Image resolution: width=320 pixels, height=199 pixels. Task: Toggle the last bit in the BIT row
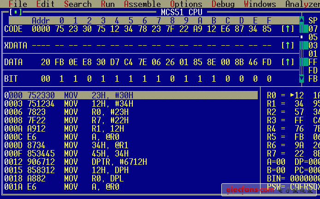[x=269, y=79]
